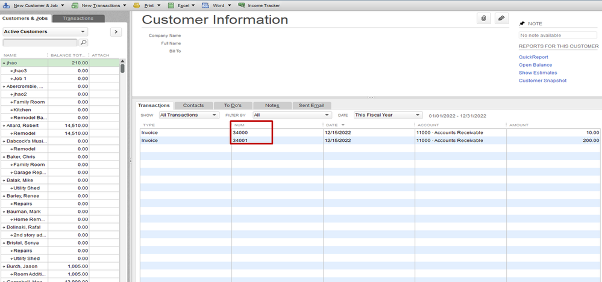Select the Barley, Renee customer row
The image size is (602, 282).
(60, 196)
